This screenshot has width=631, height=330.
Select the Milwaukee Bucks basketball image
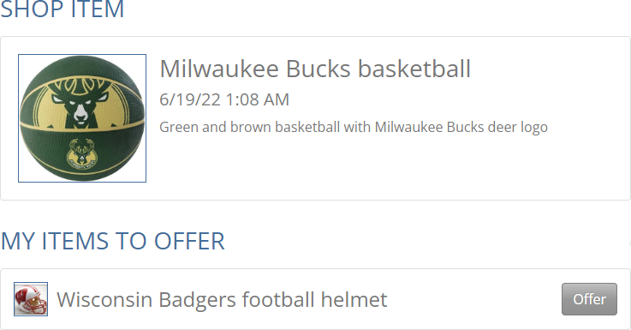tap(82, 118)
